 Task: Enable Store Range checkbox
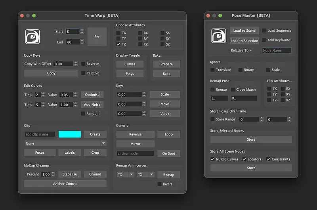pos(212,119)
